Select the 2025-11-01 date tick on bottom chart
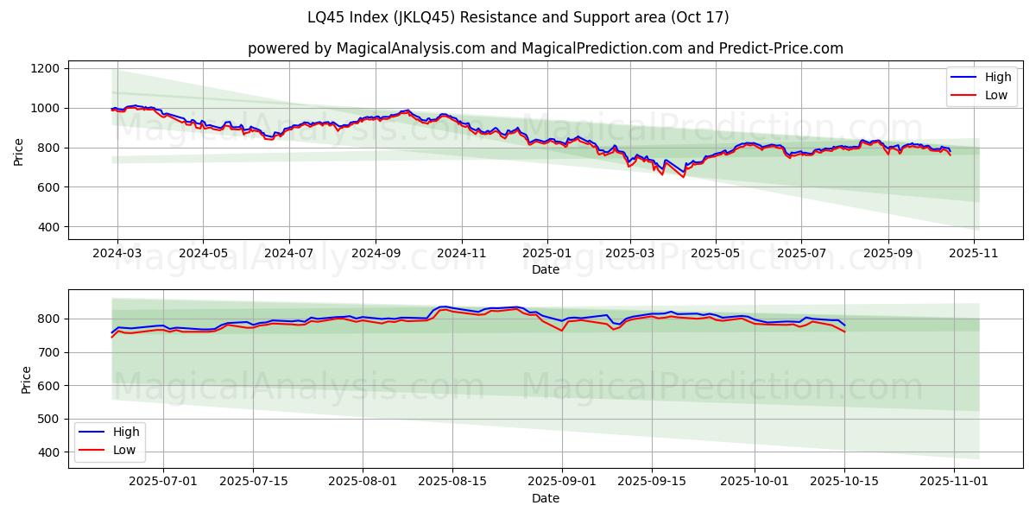Screen dimensions: 1036x518 tap(954, 482)
